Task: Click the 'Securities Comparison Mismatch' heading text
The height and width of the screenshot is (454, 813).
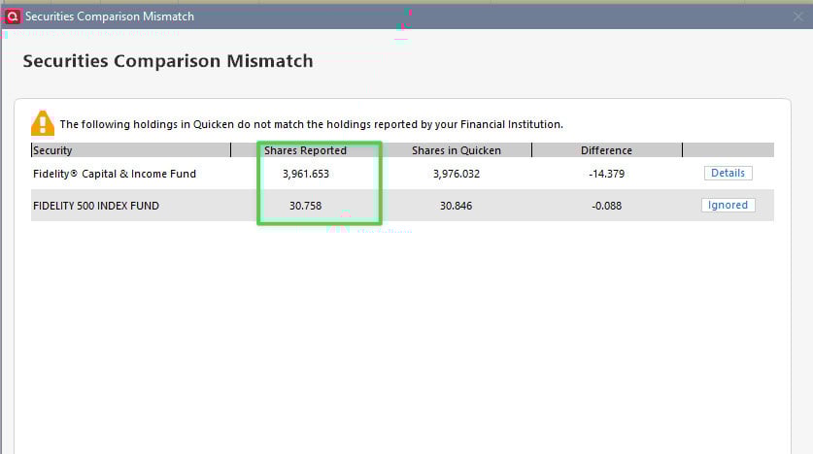Action: [168, 61]
